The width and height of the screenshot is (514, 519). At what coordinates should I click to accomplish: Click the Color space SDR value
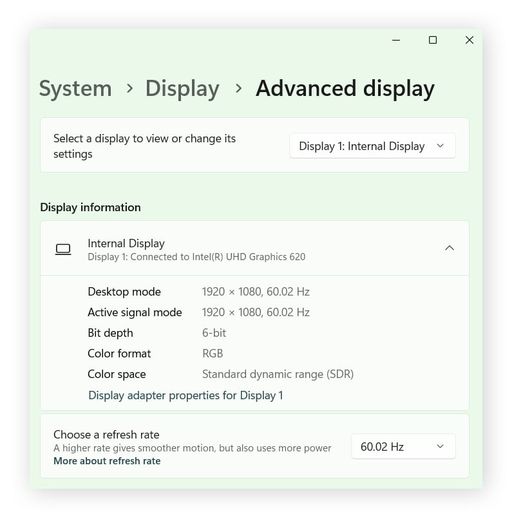point(278,374)
